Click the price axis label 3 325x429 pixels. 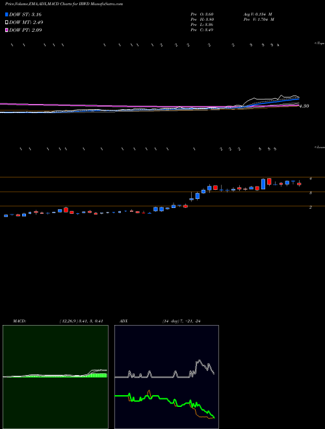[x=310, y=193]
